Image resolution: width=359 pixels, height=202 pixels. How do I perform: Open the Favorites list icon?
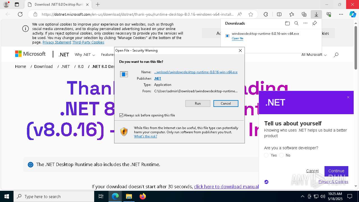pos(292,14)
